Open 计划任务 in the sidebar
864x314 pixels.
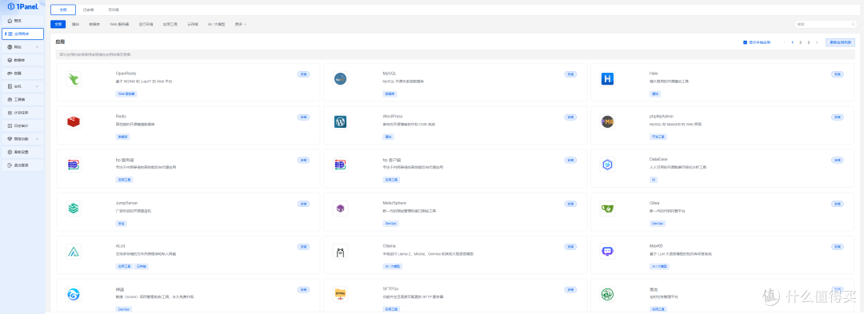point(22,113)
